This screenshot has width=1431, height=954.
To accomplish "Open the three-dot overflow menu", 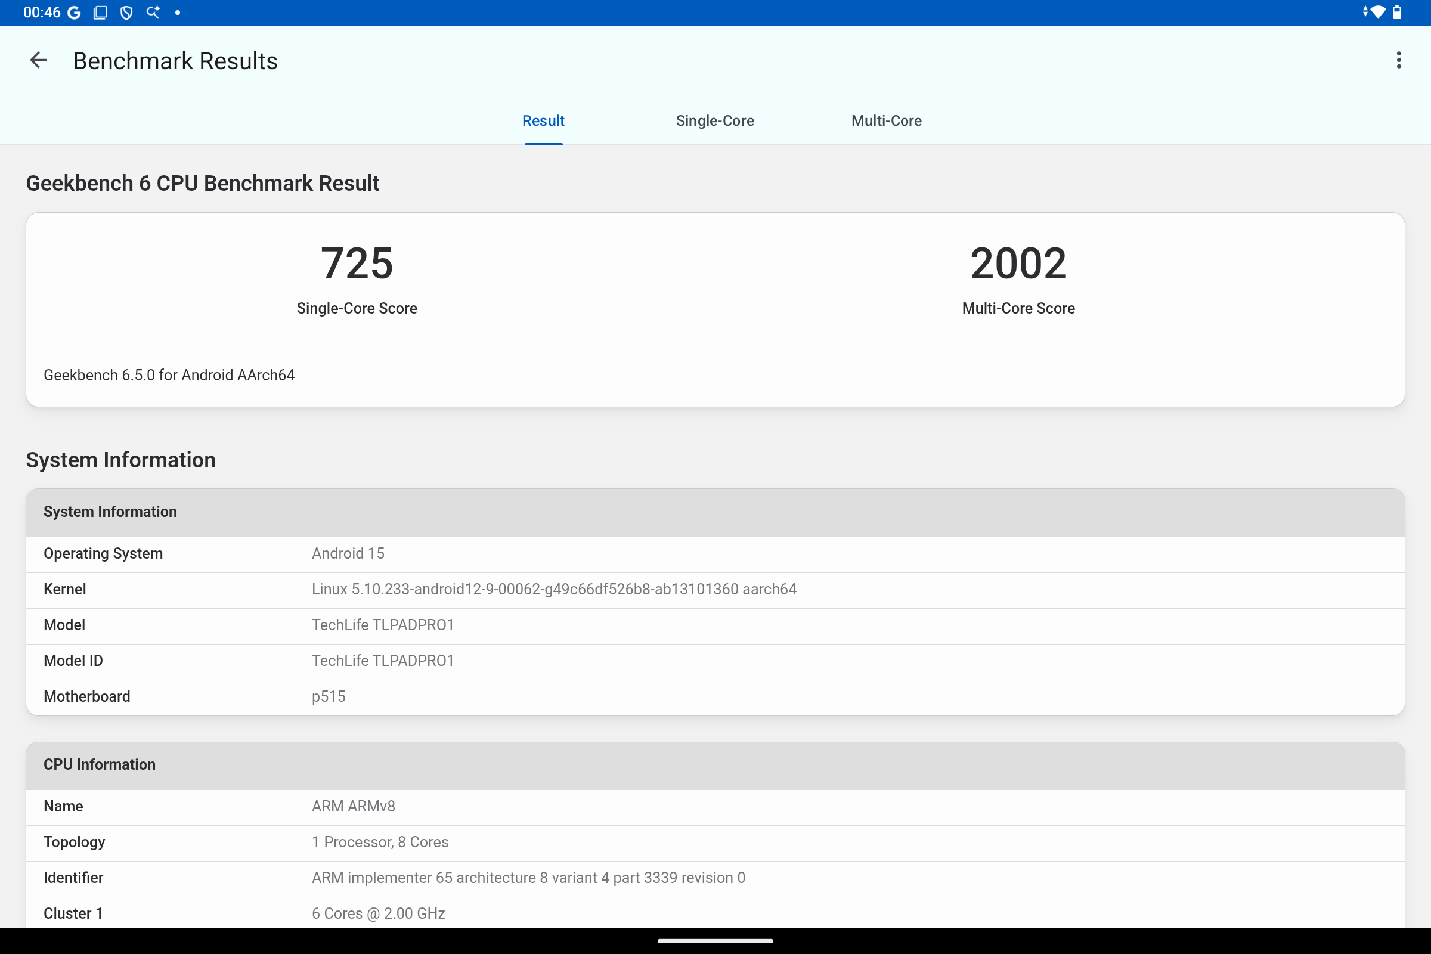I will (1398, 60).
